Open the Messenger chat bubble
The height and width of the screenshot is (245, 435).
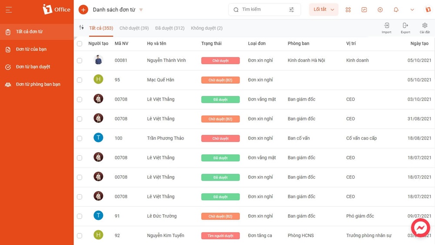pyautogui.click(x=420, y=228)
